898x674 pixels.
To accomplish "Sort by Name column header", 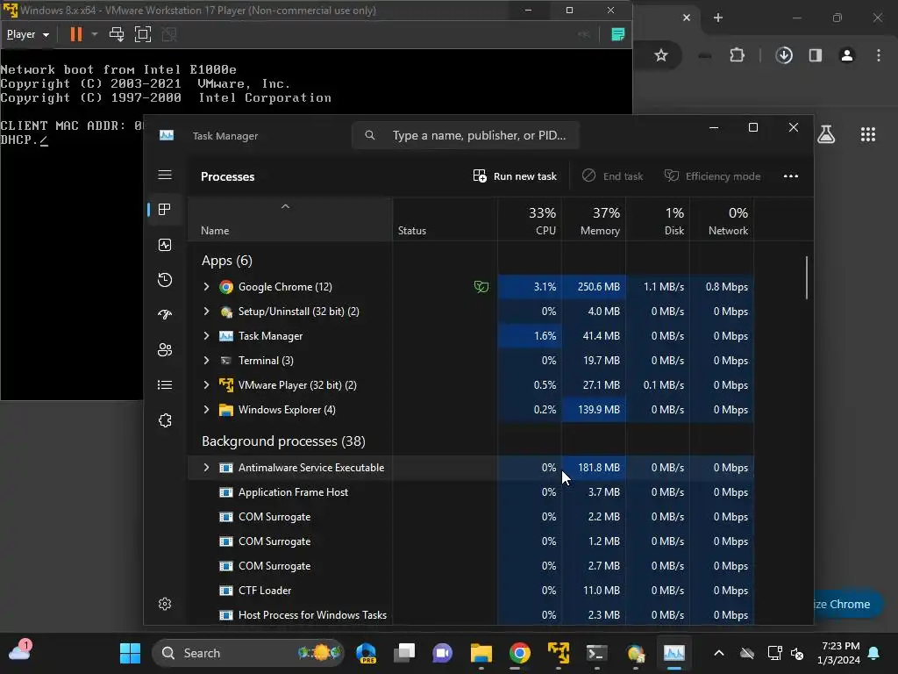I will (290, 220).
